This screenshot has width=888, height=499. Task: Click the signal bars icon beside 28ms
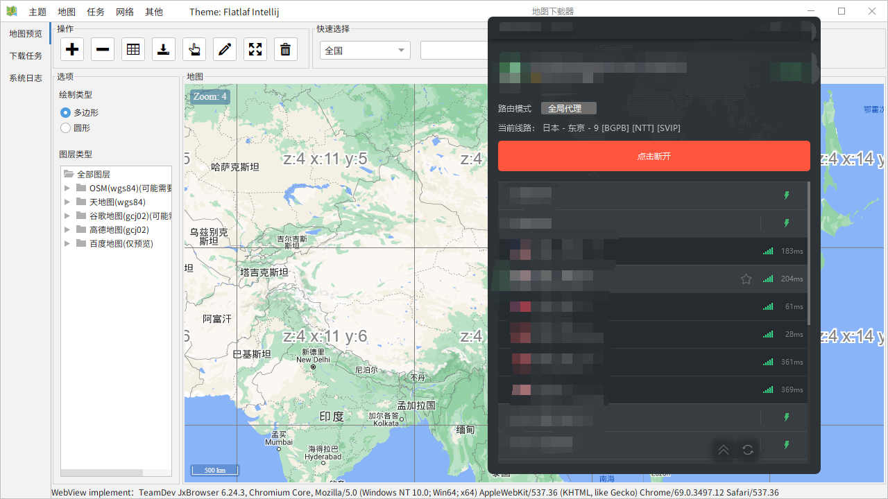point(768,334)
